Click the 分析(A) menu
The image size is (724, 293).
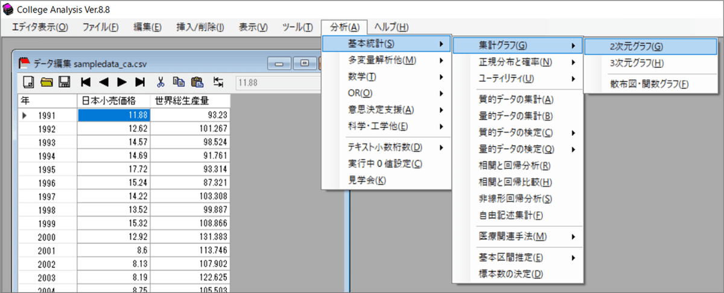pyautogui.click(x=345, y=27)
